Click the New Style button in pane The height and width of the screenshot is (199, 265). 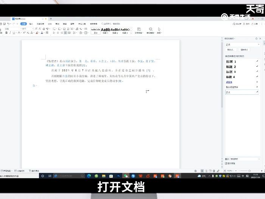[231, 50]
